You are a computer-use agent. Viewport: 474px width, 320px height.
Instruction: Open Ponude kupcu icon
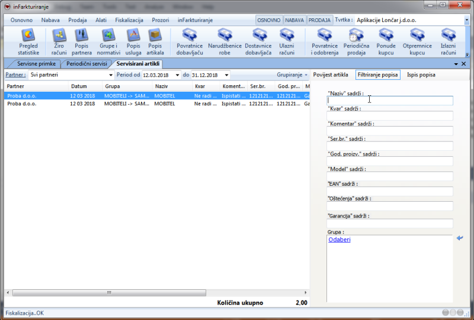[x=386, y=42]
